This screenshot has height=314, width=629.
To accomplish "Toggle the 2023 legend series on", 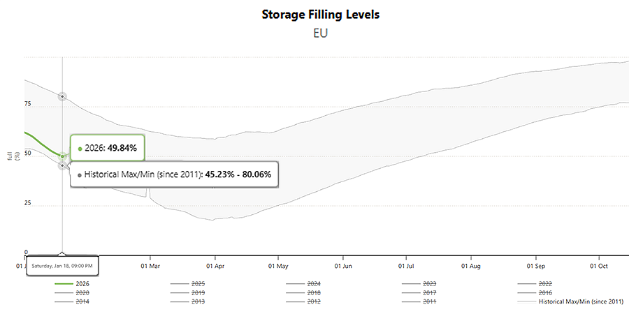I will 430,284.
